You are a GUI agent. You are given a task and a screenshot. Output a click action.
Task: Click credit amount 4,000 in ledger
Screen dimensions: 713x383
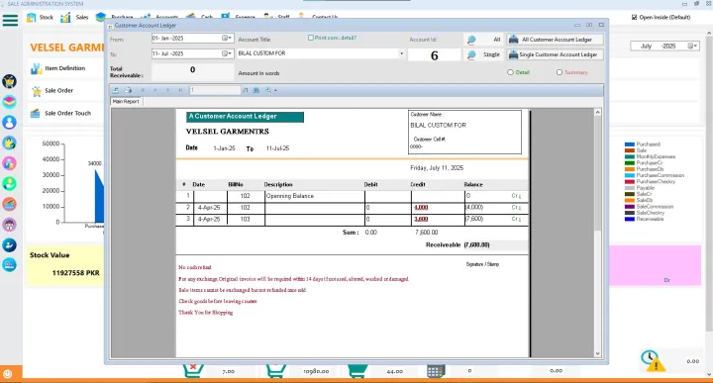[421, 208]
